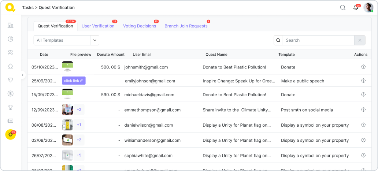Viewport: 378px width, 171px height.
Task: Open the trophy sidebar icon
Action: (x=11, y=107)
